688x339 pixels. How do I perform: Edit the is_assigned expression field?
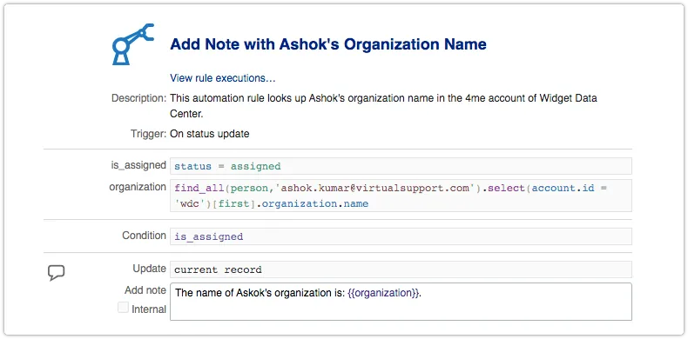(x=401, y=166)
